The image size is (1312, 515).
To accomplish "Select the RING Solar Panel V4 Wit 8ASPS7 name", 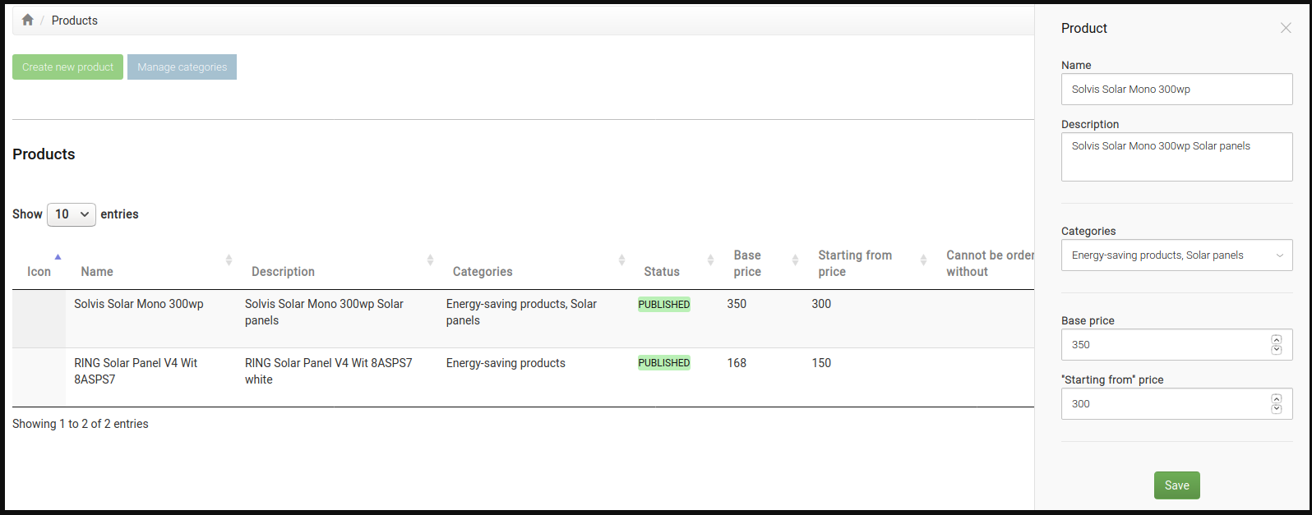I will click(136, 371).
